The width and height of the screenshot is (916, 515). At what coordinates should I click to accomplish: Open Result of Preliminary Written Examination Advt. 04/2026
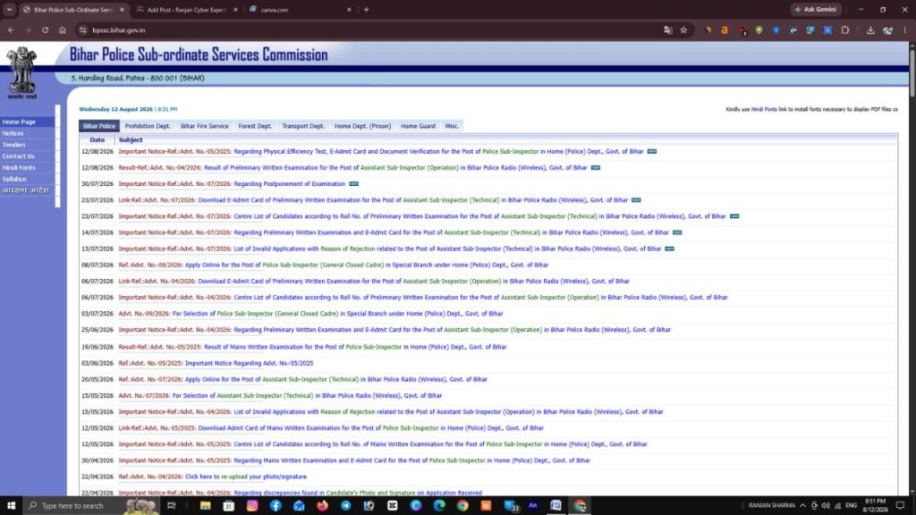click(352, 167)
